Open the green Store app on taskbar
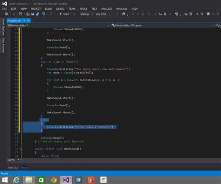 pos(41,180)
